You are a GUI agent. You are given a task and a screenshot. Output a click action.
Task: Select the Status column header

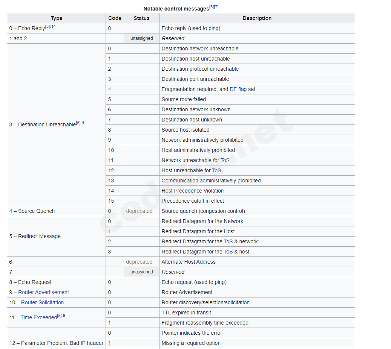click(141, 18)
